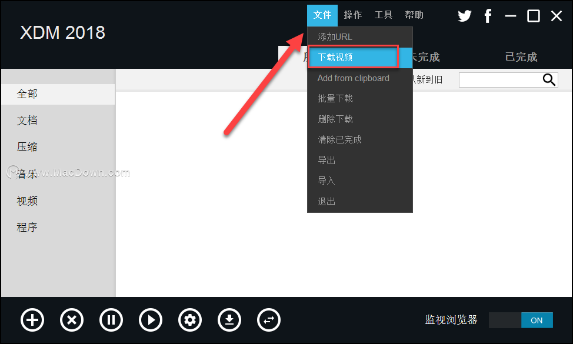
Task: Open the Twitter bird icon link
Action: [x=465, y=16]
